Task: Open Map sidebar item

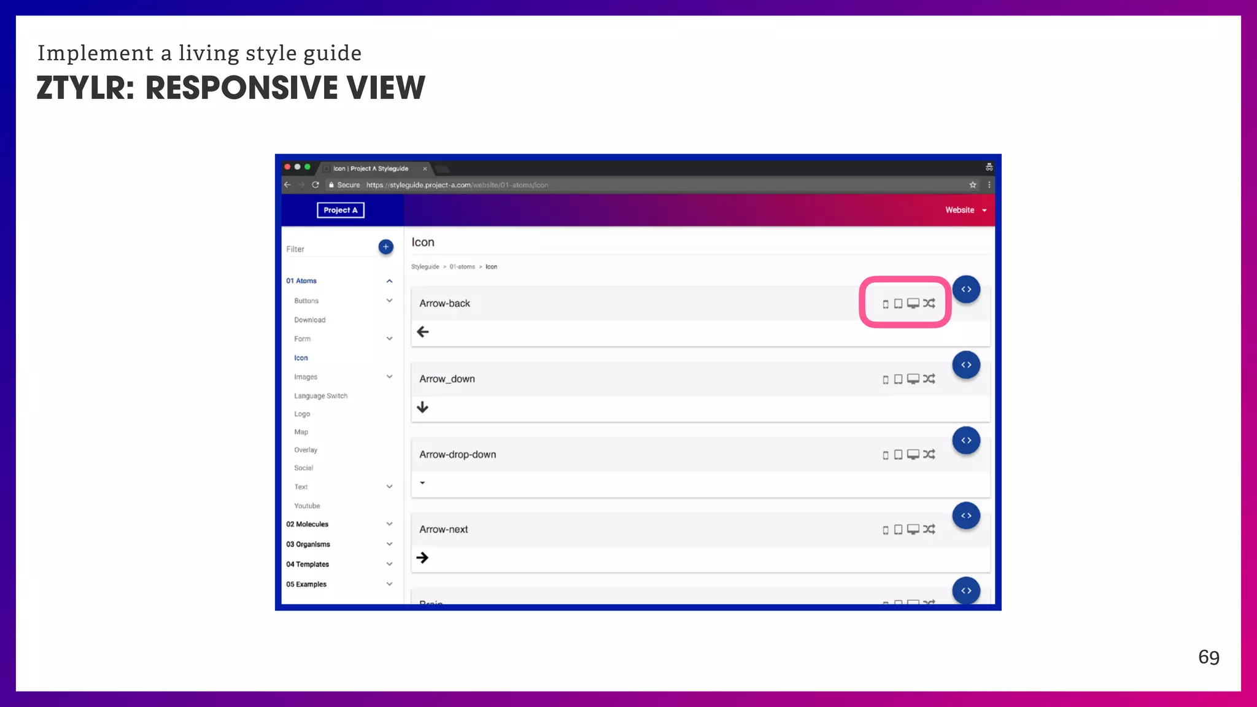Action: point(301,432)
